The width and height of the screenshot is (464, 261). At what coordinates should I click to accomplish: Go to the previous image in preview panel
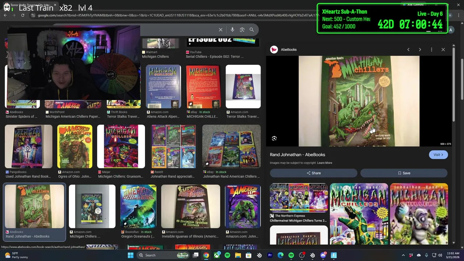(x=408, y=50)
